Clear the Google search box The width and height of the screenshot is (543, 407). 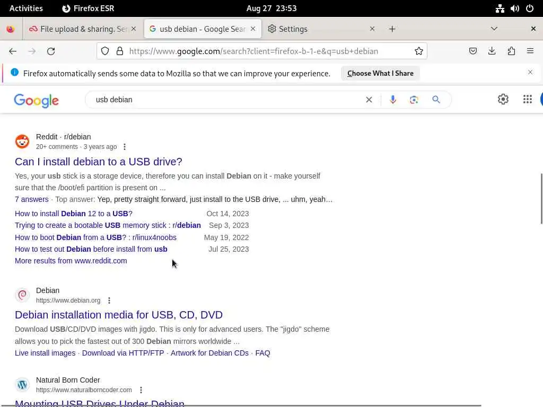pyautogui.click(x=369, y=100)
